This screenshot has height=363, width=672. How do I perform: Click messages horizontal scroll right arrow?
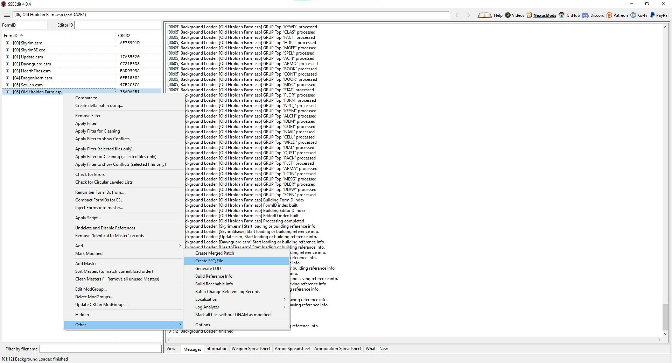pyautogui.click(x=659, y=340)
